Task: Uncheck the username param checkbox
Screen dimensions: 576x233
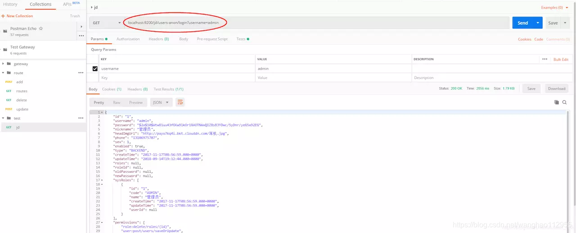Action: [95, 68]
